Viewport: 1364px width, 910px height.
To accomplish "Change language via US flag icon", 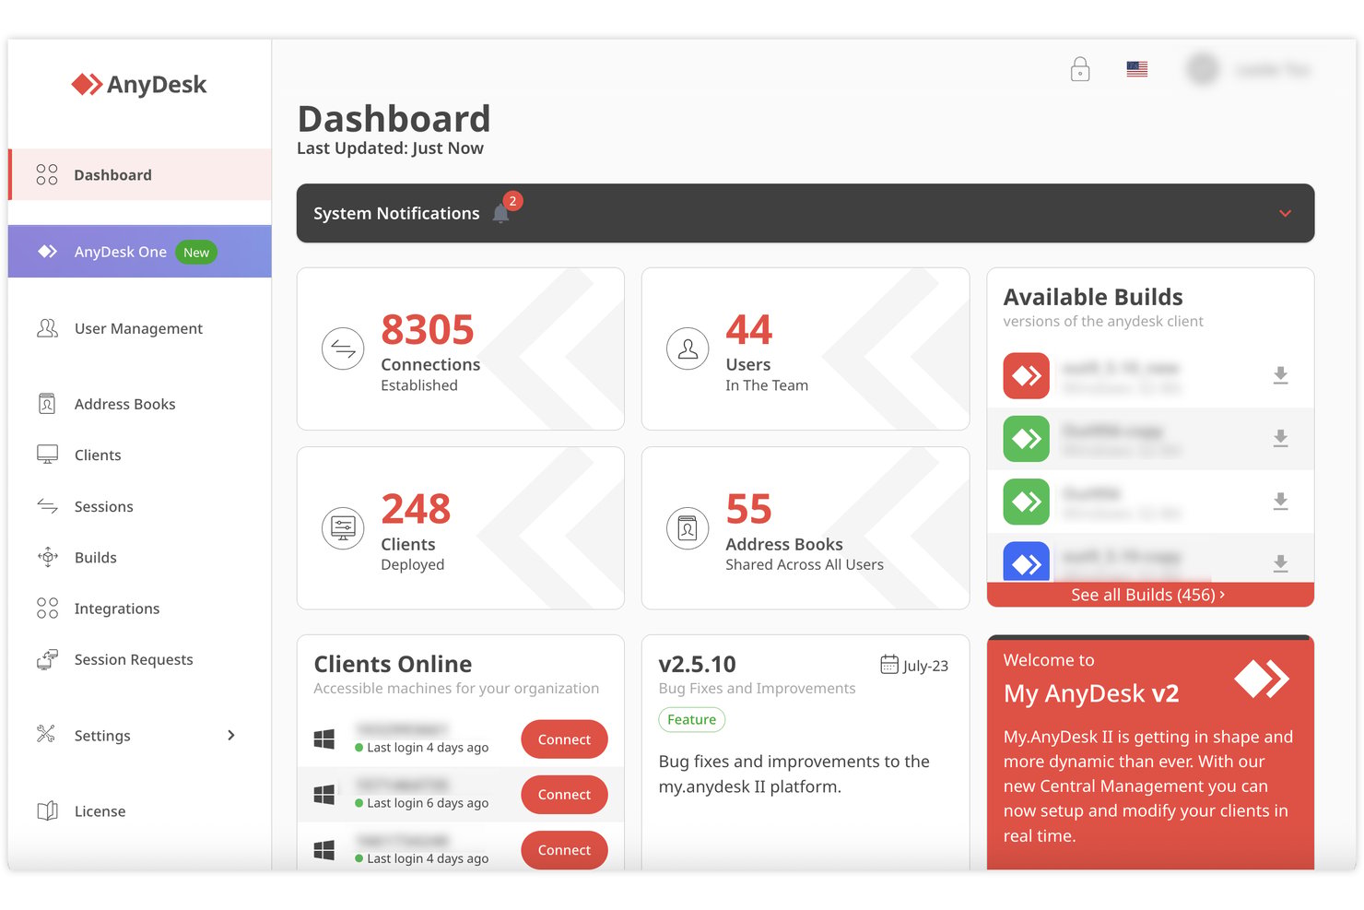I will 1137,69.
